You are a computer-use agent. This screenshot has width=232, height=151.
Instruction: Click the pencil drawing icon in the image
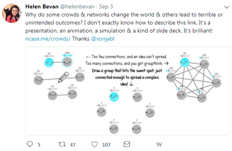click(63, 77)
